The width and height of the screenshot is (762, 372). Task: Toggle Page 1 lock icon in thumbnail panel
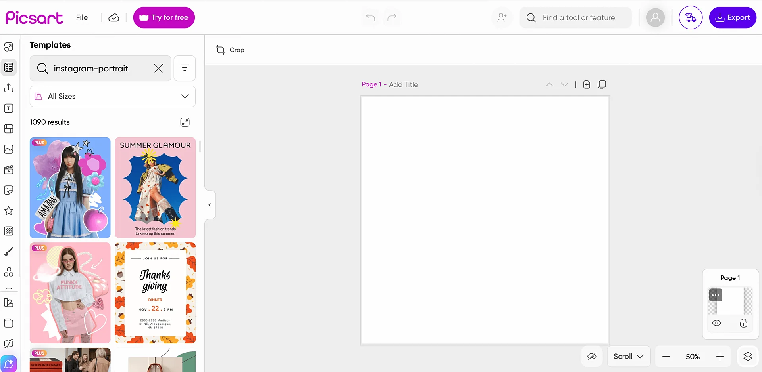743,323
